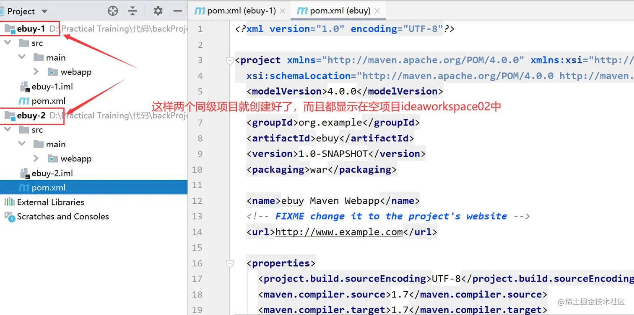Click ebuy-2.iml file icon
This screenshot has height=315, width=634.
[x=25, y=173]
